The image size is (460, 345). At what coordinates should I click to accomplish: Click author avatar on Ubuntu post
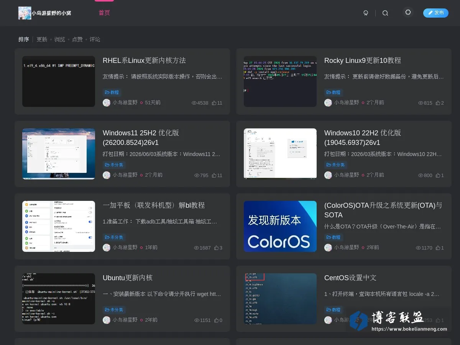click(107, 320)
